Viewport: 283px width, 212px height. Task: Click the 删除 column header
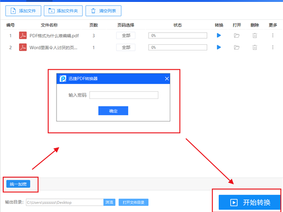point(255,25)
